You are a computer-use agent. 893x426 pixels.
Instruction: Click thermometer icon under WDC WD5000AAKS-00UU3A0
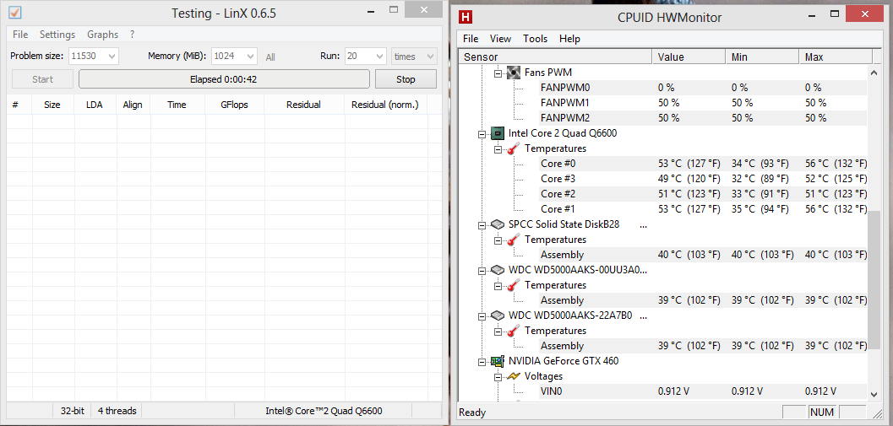515,285
